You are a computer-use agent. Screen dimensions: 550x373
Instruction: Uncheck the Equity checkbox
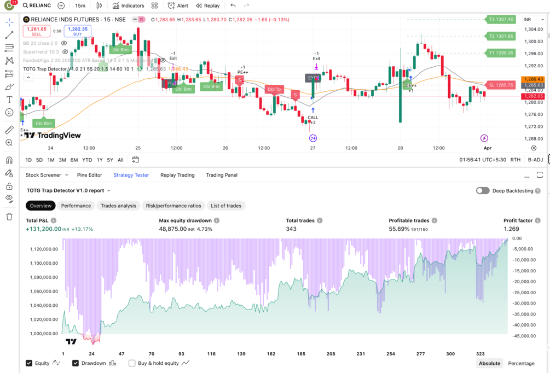pyautogui.click(x=29, y=363)
